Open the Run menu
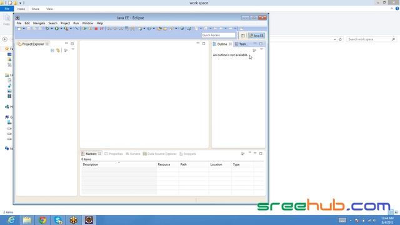The height and width of the screenshot is (225, 400). coord(76,23)
